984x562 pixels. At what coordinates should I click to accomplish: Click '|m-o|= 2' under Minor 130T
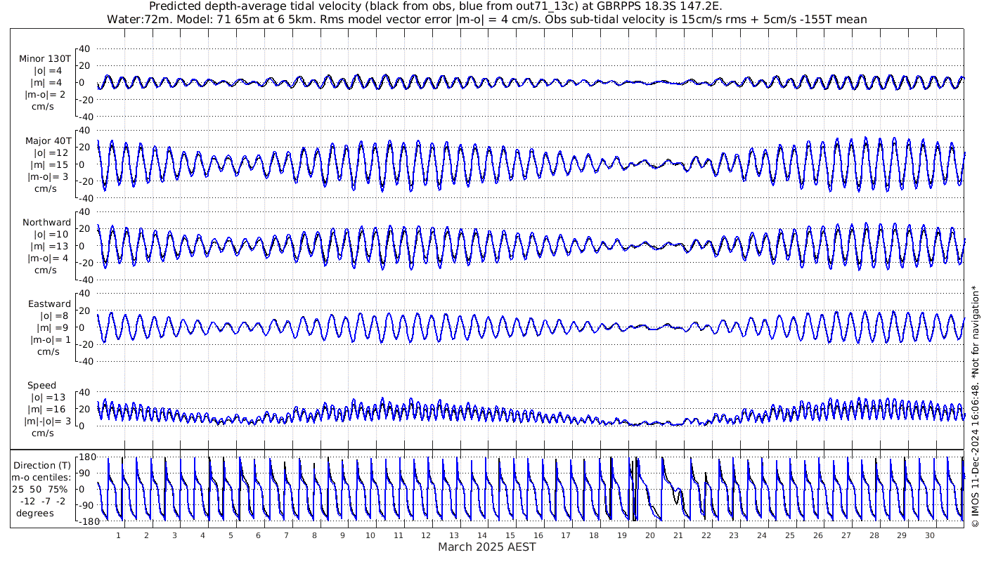[x=45, y=94]
